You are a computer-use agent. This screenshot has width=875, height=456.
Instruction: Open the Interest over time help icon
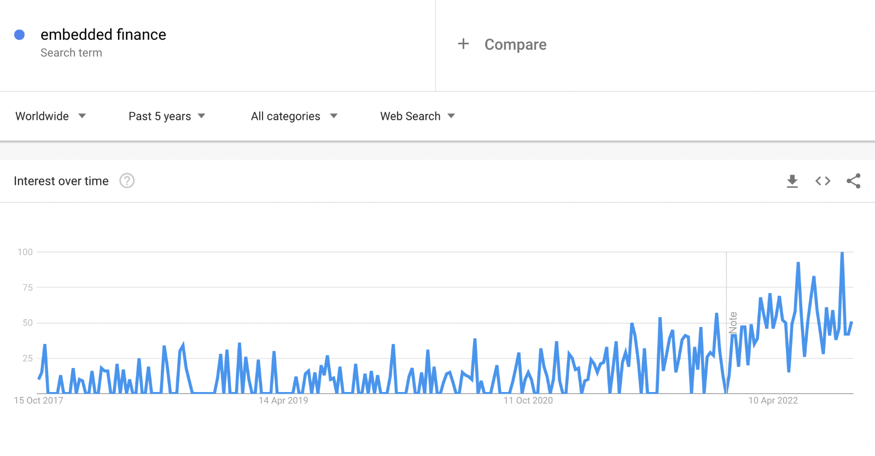point(127,180)
